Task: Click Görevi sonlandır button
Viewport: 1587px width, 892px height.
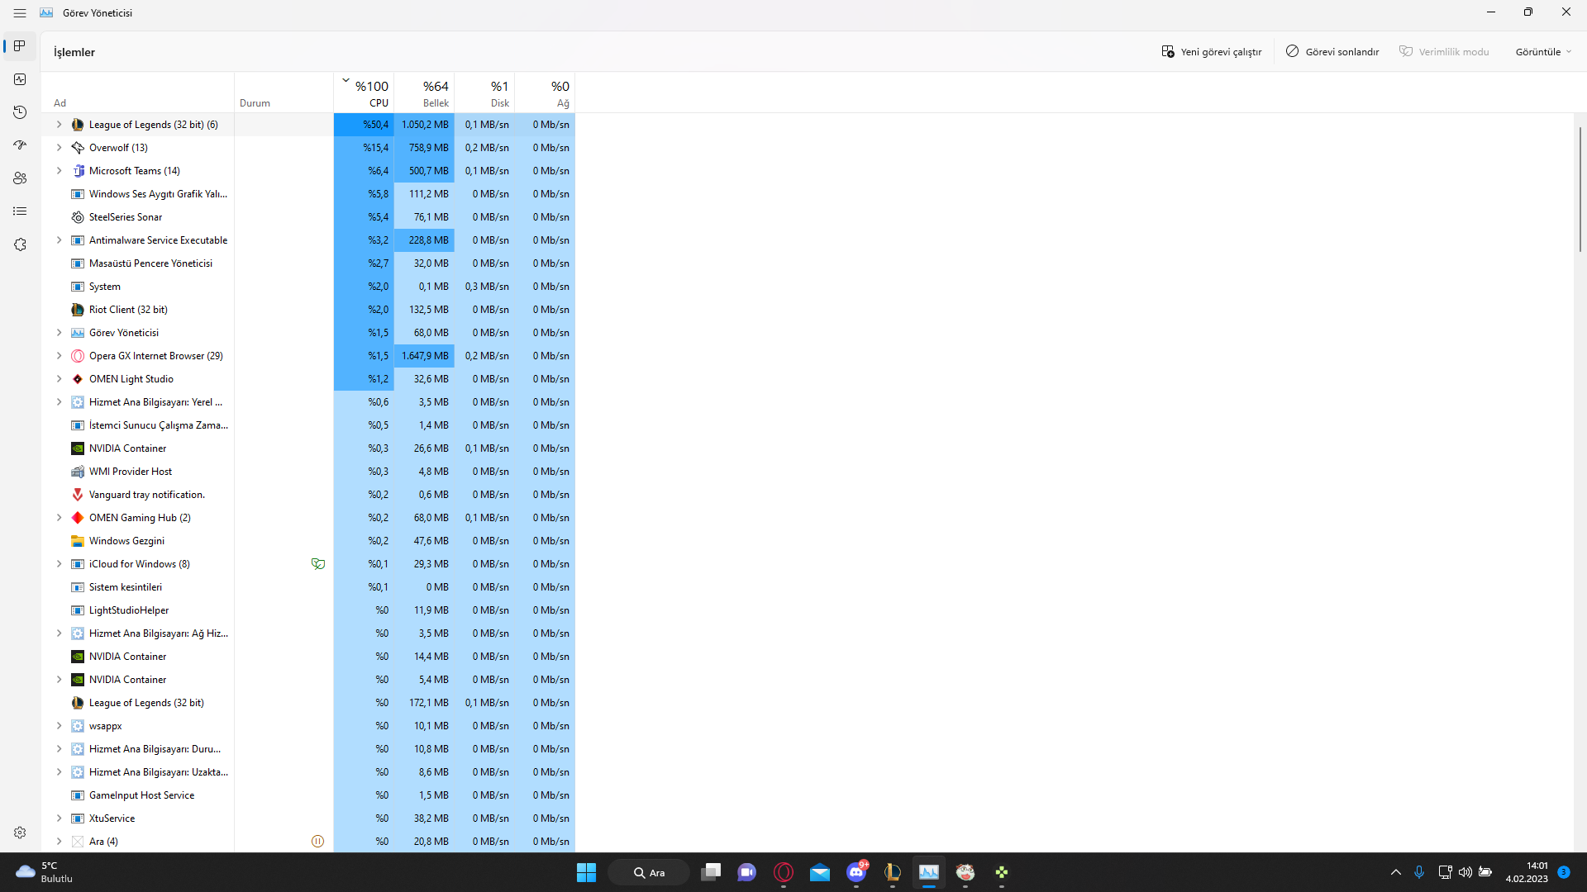Action: (1332, 52)
